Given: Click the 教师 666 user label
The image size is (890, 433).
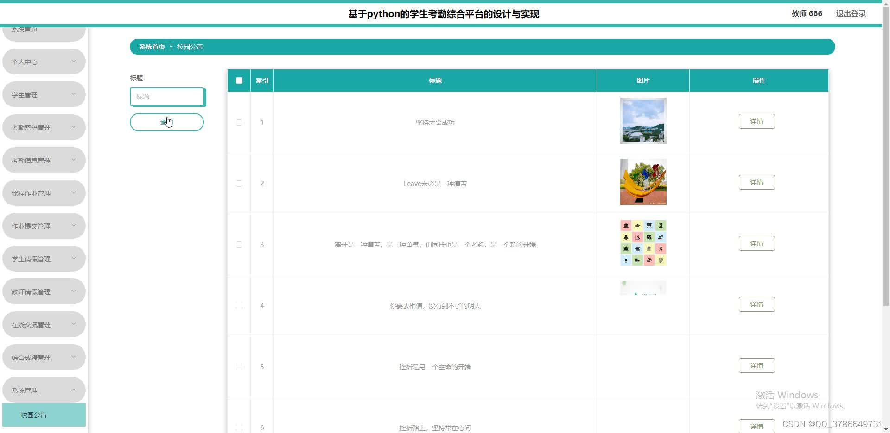Looking at the screenshot, I should (x=807, y=13).
